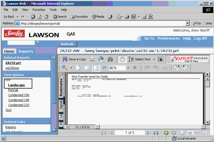This screenshot has height=142, width=214.
Task: Click the zoom in plus button
Action: pos(135,68)
